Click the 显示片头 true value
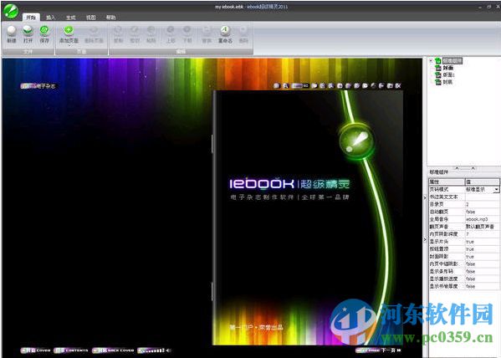Screen dimensions: 501x358 click(482, 242)
